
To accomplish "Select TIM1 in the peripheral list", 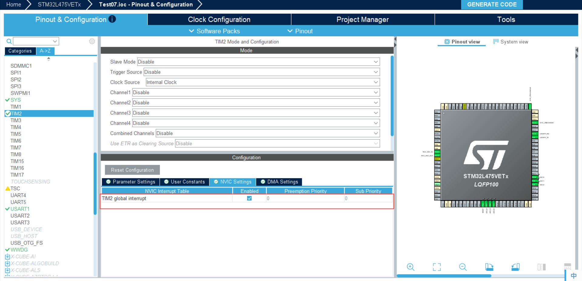I will pos(16,107).
